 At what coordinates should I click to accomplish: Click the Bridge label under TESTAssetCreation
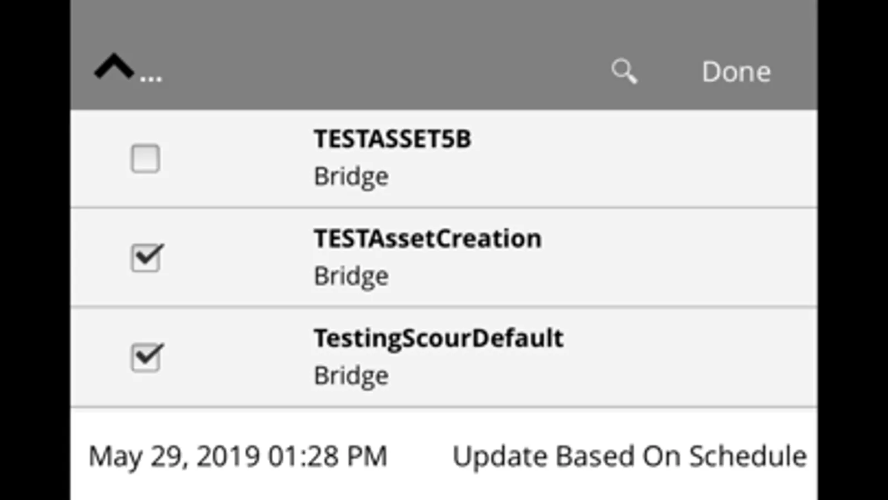pos(351,276)
